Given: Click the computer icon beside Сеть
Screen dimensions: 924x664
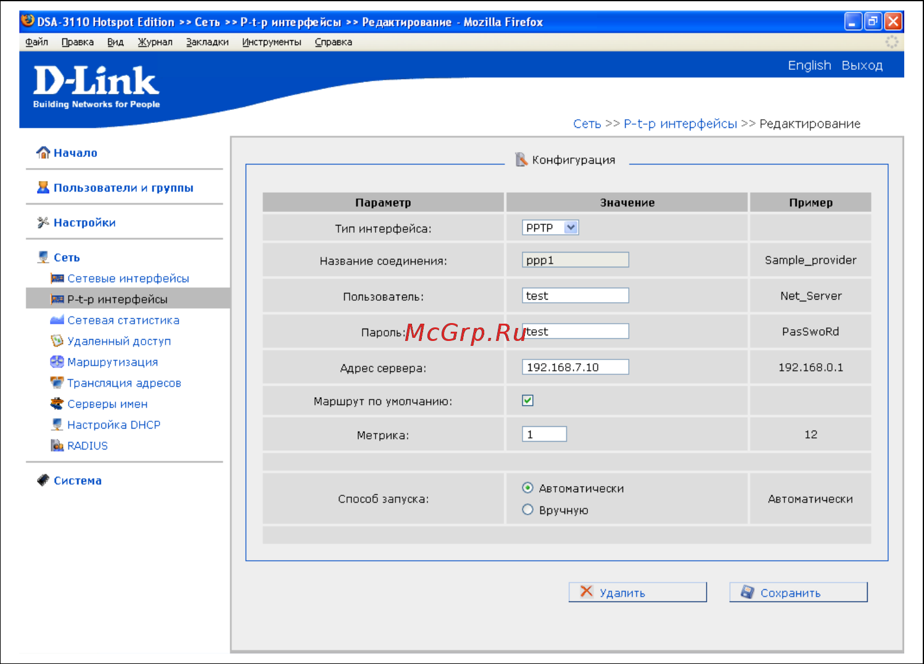Looking at the screenshot, I should [43, 257].
